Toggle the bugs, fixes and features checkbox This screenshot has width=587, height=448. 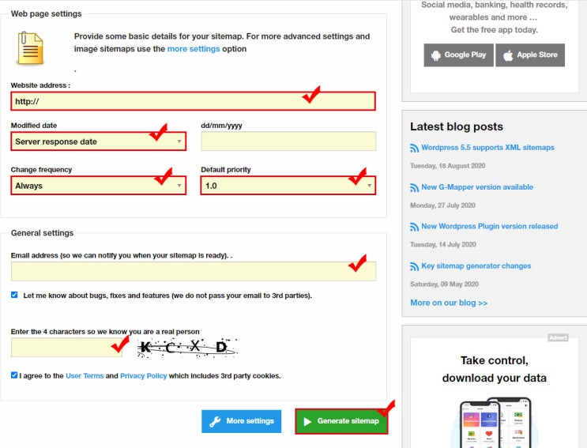(x=14, y=295)
